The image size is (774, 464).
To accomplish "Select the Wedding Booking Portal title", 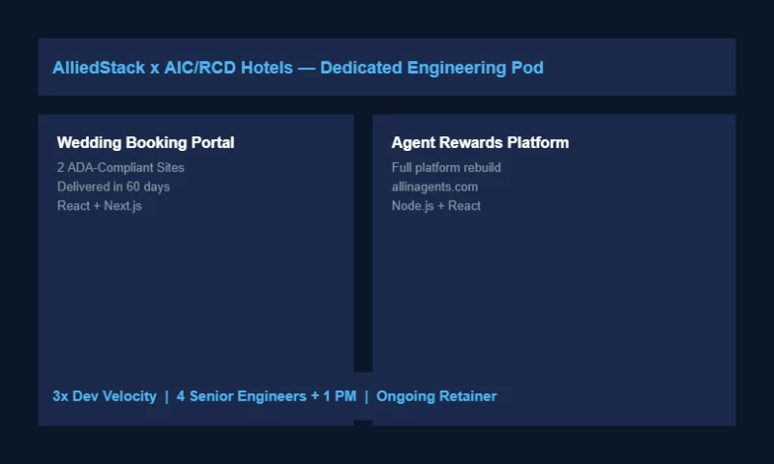I will (146, 142).
